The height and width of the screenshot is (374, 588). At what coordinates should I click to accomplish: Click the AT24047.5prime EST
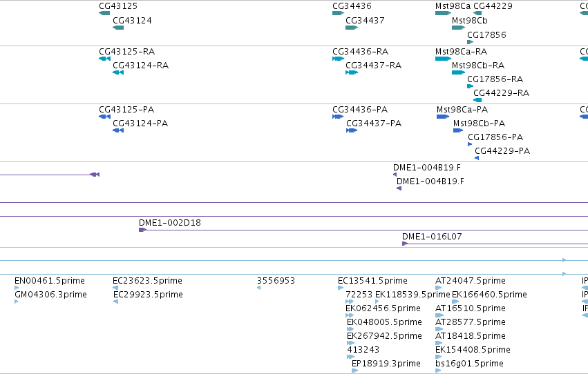pyautogui.click(x=439, y=288)
